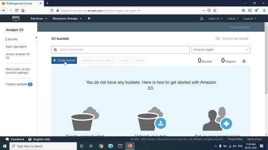Image resolution: width=268 pixels, height=150 pixels.
Task: Open the Feature spotlight badge
Action: click(x=30, y=84)
